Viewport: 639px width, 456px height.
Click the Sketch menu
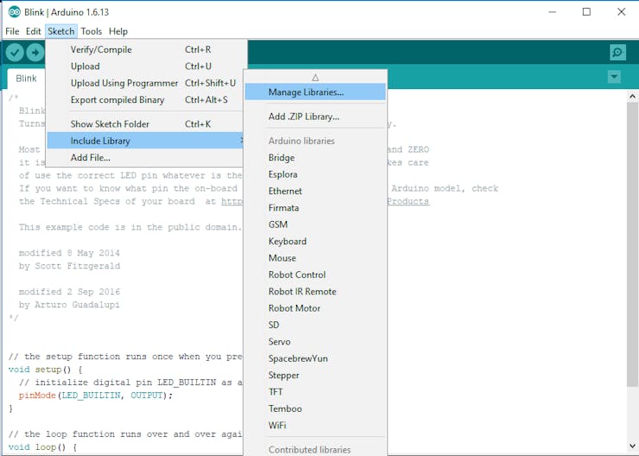click(x=61, y=31)
